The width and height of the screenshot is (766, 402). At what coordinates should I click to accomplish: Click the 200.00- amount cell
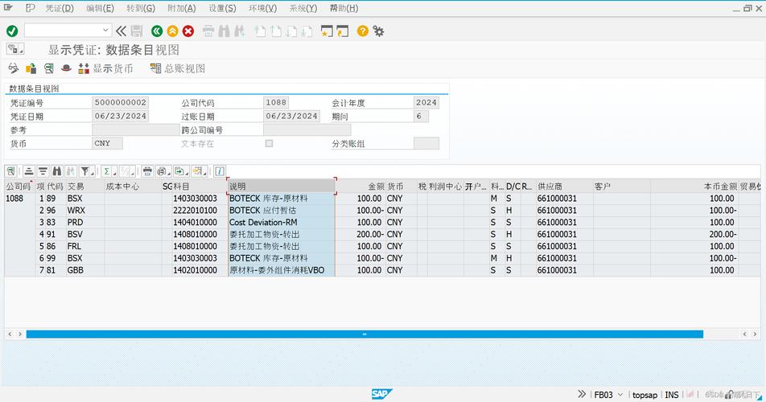(360, 234)
